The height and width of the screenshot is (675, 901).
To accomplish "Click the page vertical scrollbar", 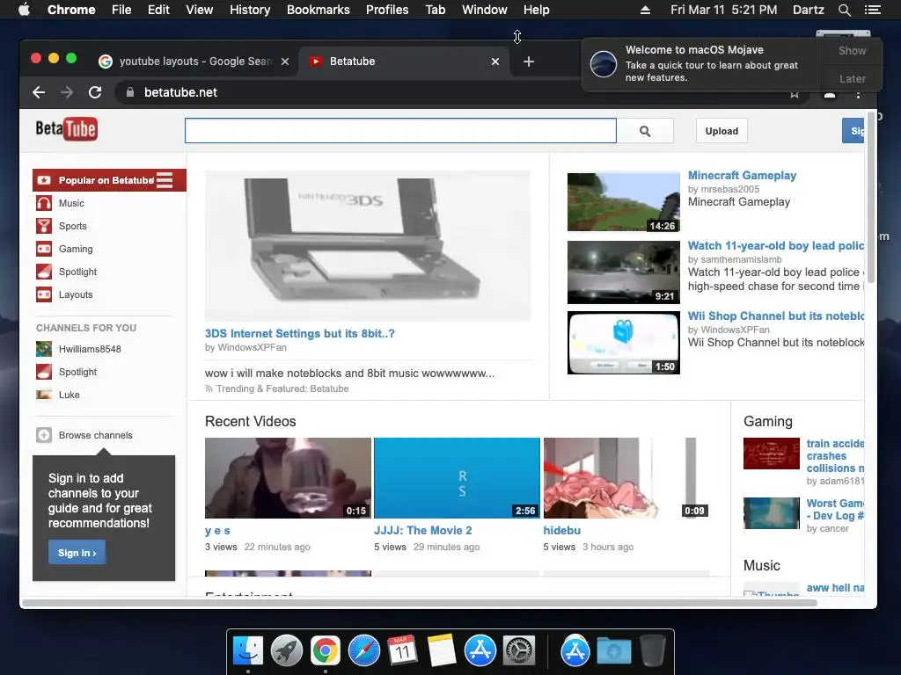I will click(871, 198).
